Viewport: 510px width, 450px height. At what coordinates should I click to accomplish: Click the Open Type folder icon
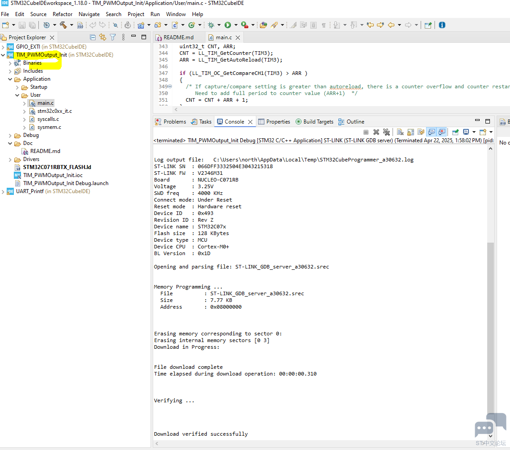[263, 25]
